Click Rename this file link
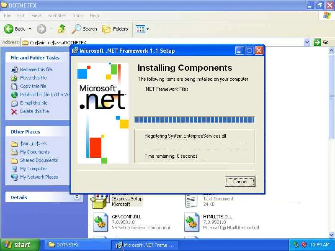This screenshot has height=251, width=335. point(36,69)
